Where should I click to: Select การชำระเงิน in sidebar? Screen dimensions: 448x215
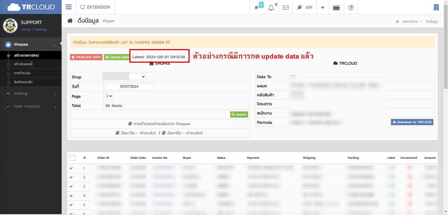coord(22,73)
